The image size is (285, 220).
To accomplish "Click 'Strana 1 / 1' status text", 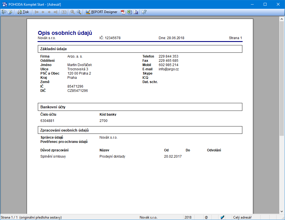I will 9,217.
